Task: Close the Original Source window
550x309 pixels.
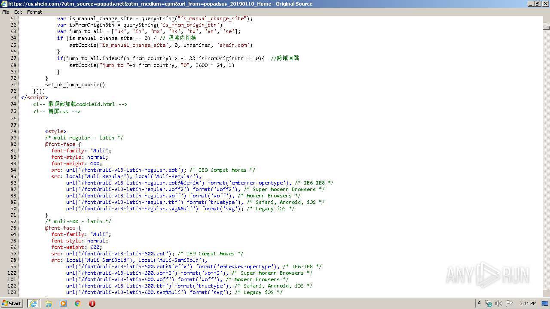Action: [545, 4]
